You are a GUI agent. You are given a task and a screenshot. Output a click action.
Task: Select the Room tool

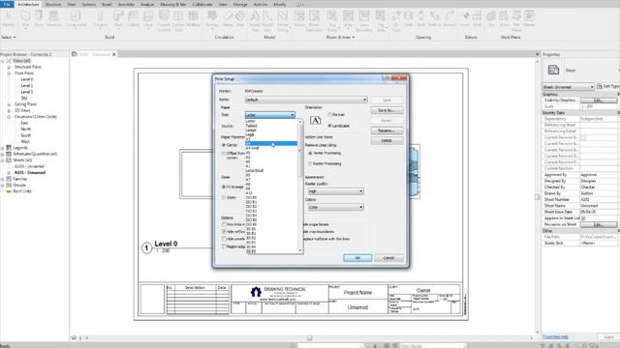(x=299, y=19)
